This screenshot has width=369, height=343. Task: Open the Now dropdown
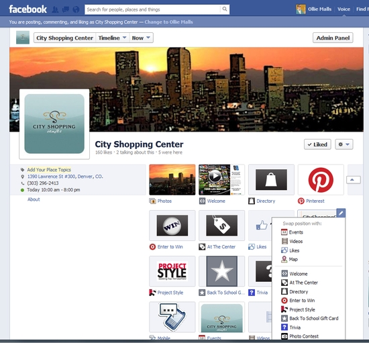pyautogui.click(x=141, y=38)
